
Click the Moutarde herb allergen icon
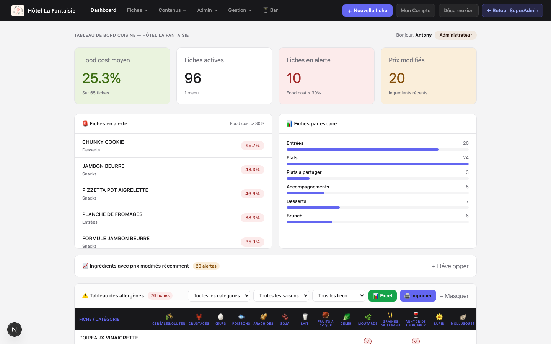pos(368,316)
